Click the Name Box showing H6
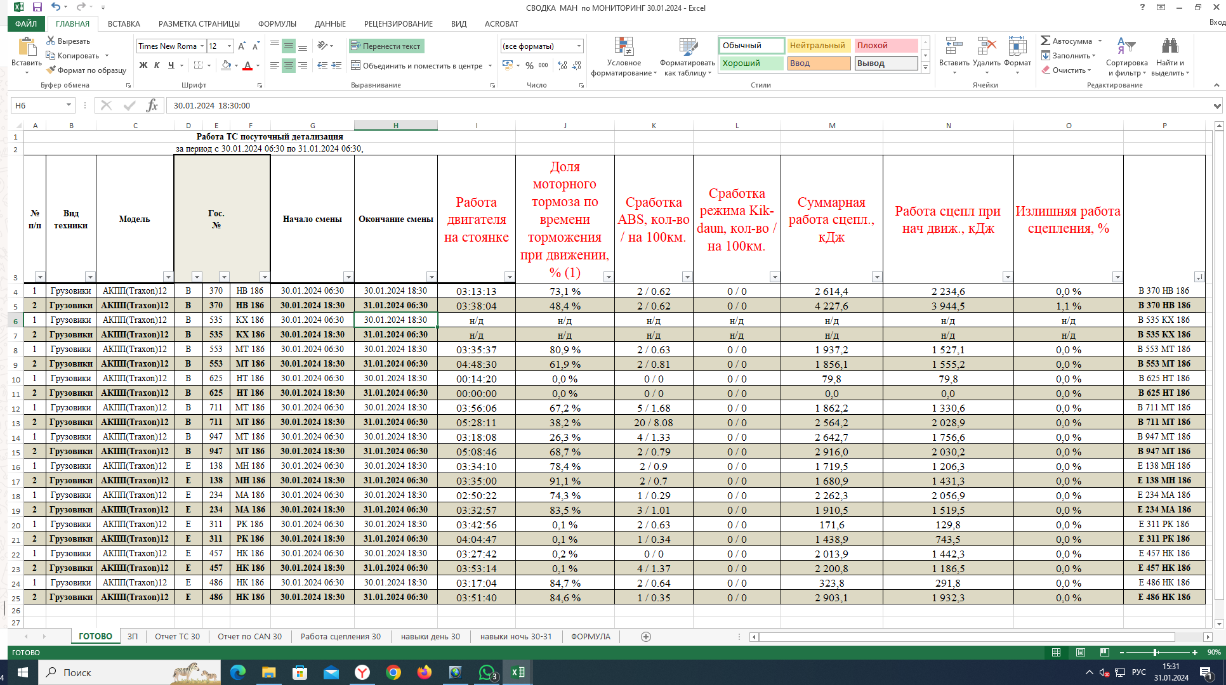This screenshot has height=685, width=1226. click(42, 105)
